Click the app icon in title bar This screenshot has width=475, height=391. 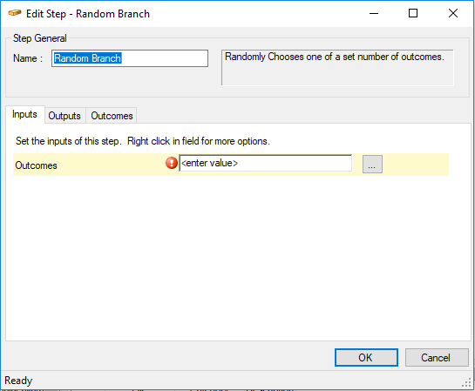pos(14,13)
